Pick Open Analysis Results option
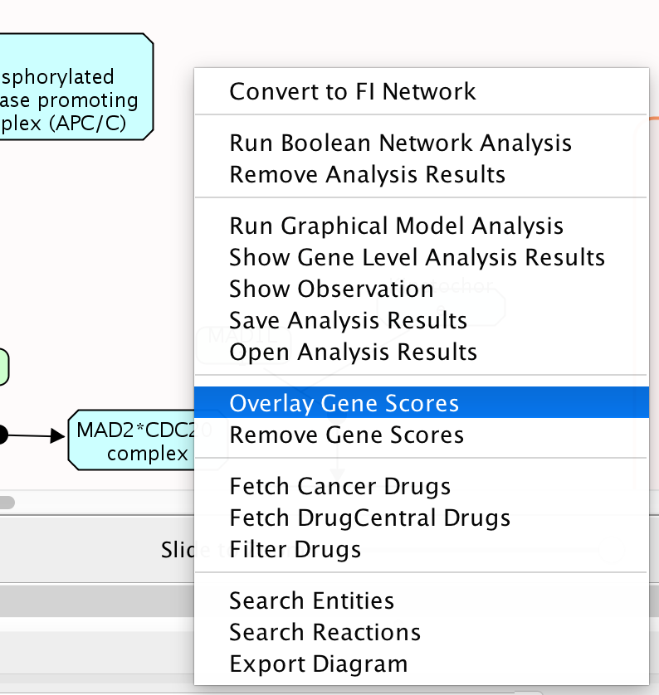The height and width of the screenshot is (695, 659). tap(353, 352)
